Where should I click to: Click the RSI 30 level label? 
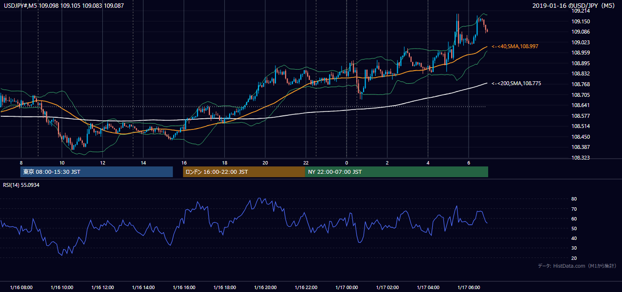coord(574,248)
